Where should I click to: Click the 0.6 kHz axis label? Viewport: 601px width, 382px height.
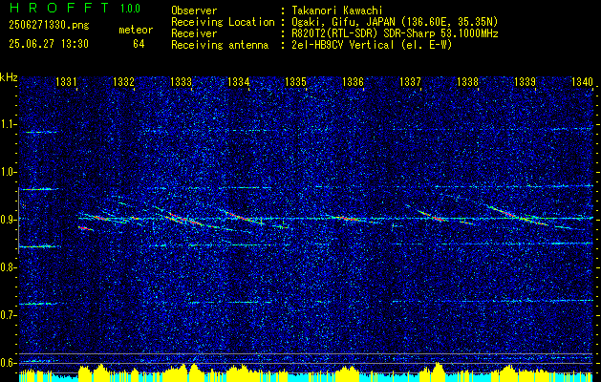[x=9, y=363]
